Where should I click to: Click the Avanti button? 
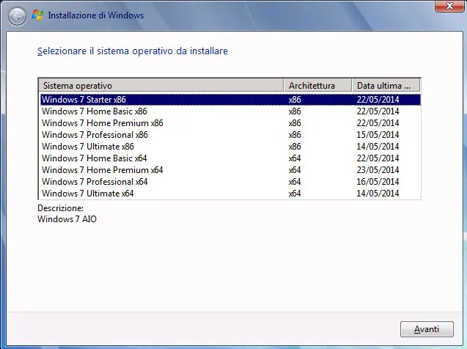[x=427, y=329]
